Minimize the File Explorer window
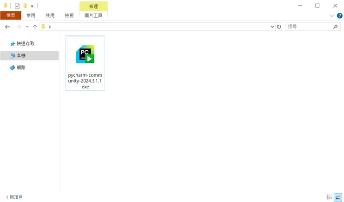 coord(300,6)
